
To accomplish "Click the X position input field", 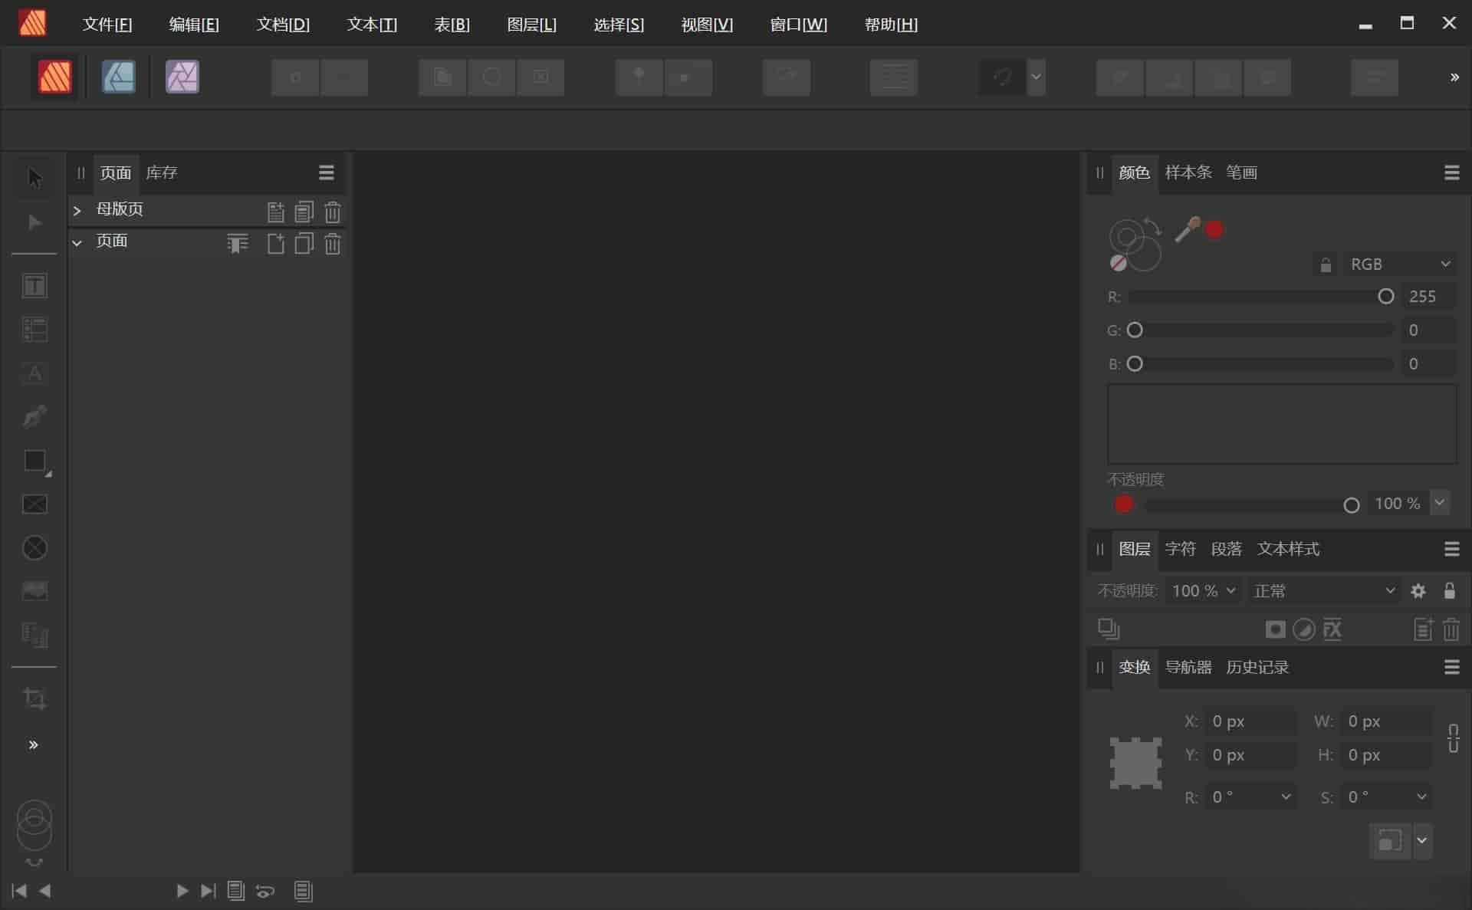I will tap(1250, 721).
